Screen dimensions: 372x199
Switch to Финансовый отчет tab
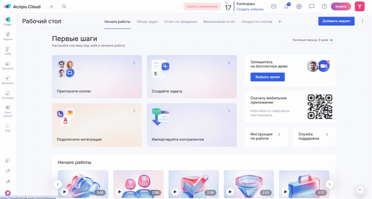(219, 22)
